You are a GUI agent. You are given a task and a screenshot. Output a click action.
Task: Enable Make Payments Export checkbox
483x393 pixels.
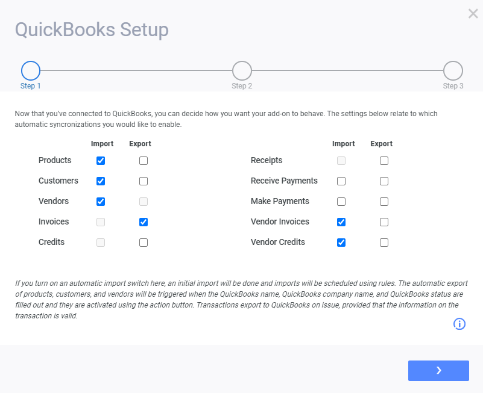coord(384,202)
